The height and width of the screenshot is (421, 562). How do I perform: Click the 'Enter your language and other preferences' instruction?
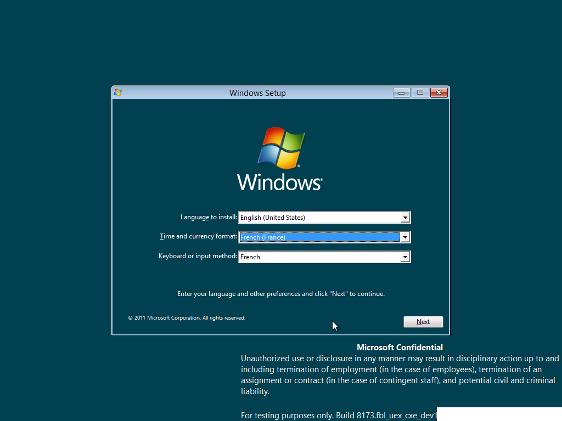(x=281, y=294)
